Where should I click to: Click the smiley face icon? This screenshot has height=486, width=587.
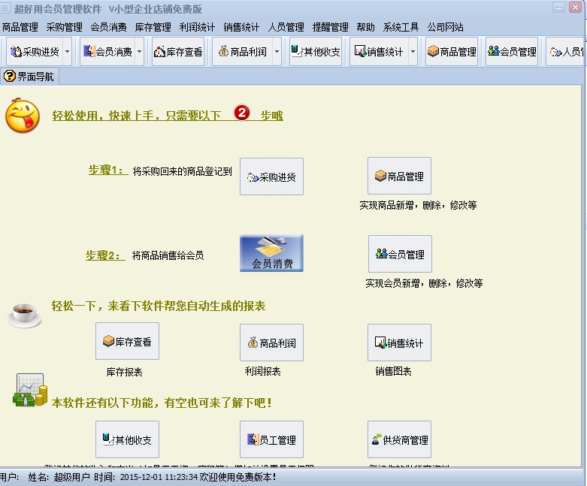(x=23, y=116)
